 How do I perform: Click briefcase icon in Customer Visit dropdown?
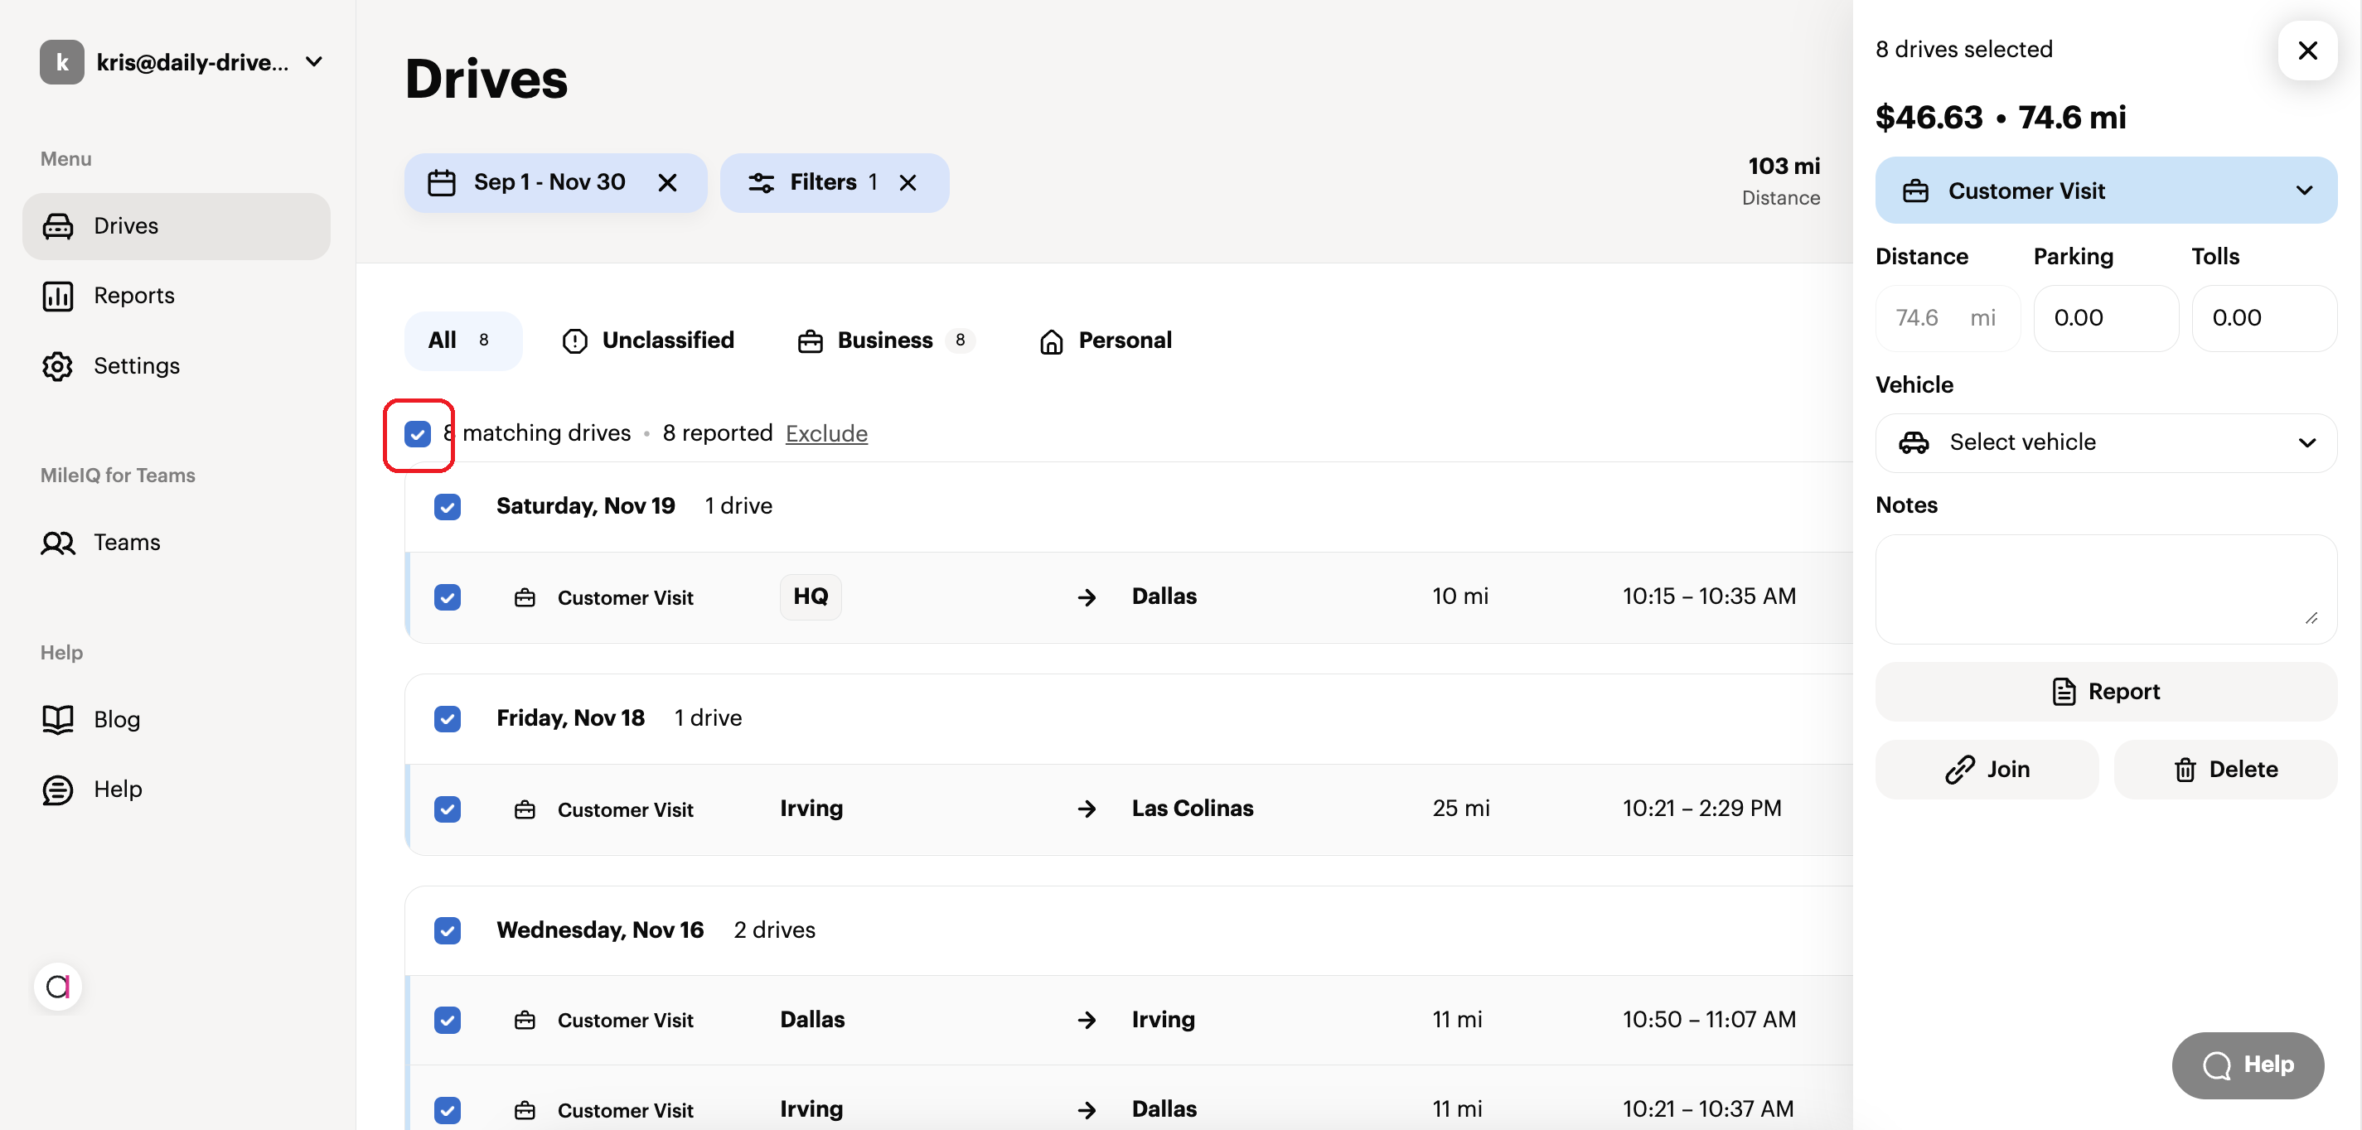point(1914,191)
